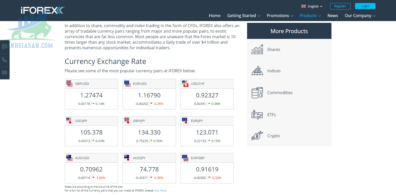Expand the Products menu
Screen dimensions: 396x195
coord(310,16)
